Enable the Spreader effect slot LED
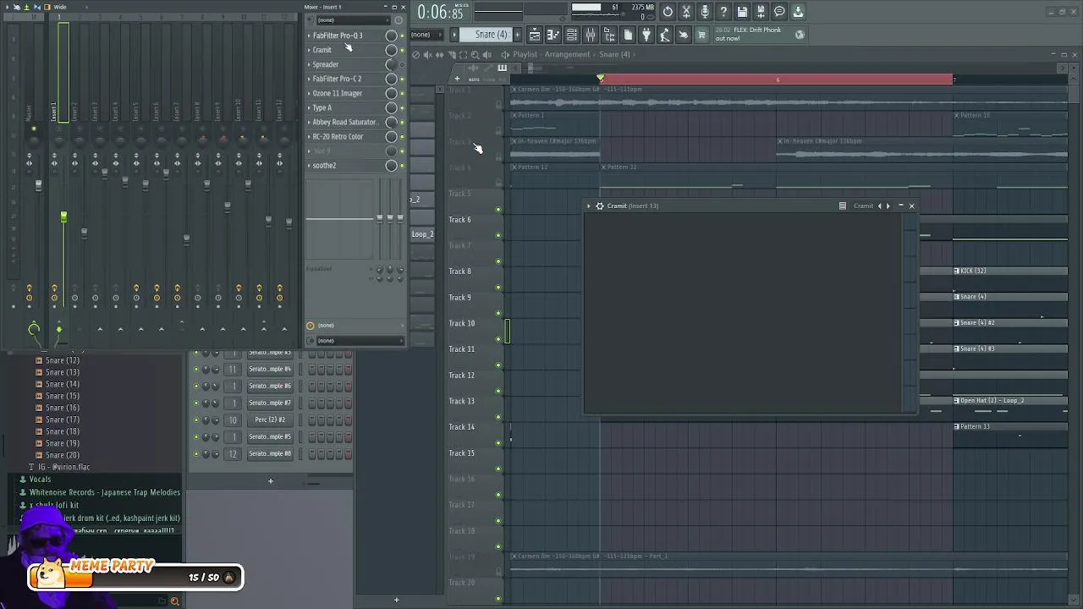Image resolution: width=1083 pixels, height=609 pixels. pos(402,64)
